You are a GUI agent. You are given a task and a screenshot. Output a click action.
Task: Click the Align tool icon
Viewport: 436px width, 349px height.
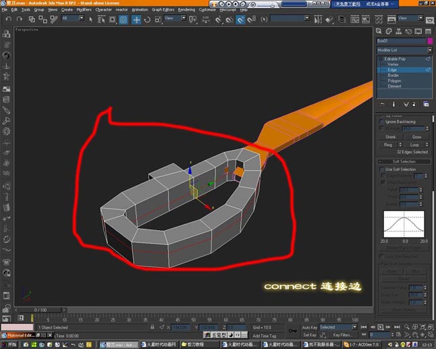click(x=329, y=20)
